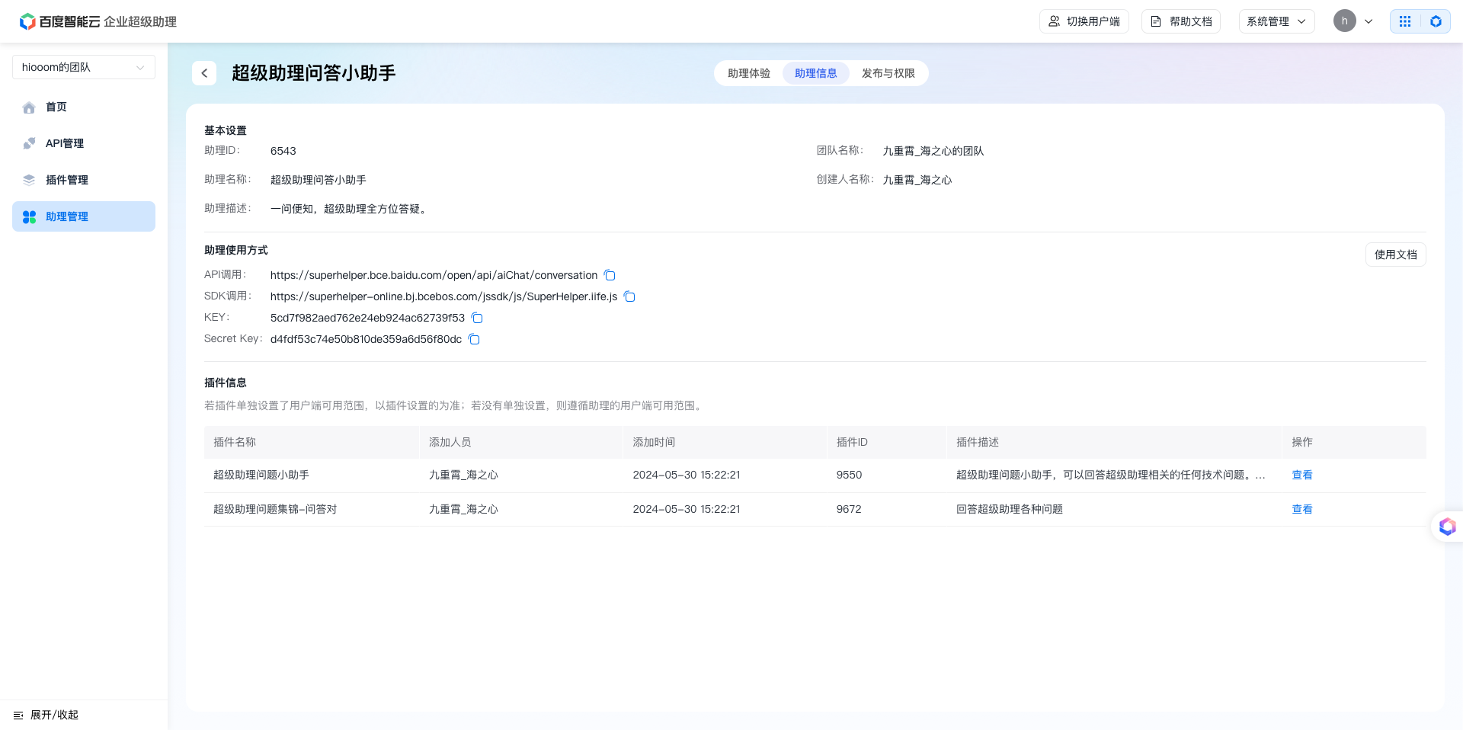
Task: Open the apps grid icon
Action: [x=1405, y=21]
